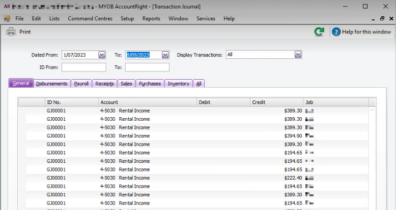396x210 pixels.
Task: Click the Credit column header
Action: coord(276,102)
